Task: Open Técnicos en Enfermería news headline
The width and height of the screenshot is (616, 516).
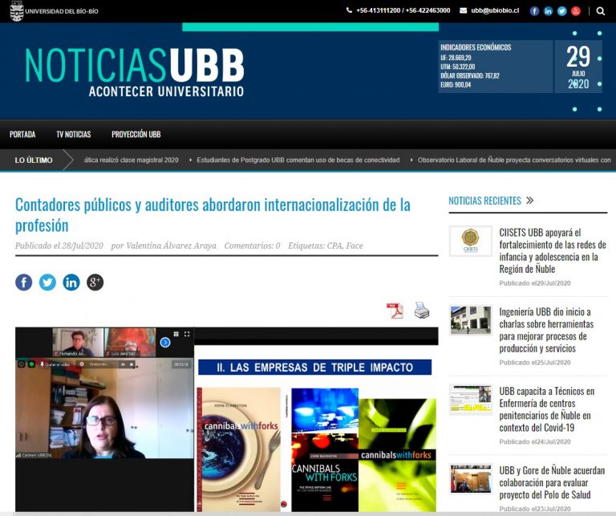Action: click(546, 409)
